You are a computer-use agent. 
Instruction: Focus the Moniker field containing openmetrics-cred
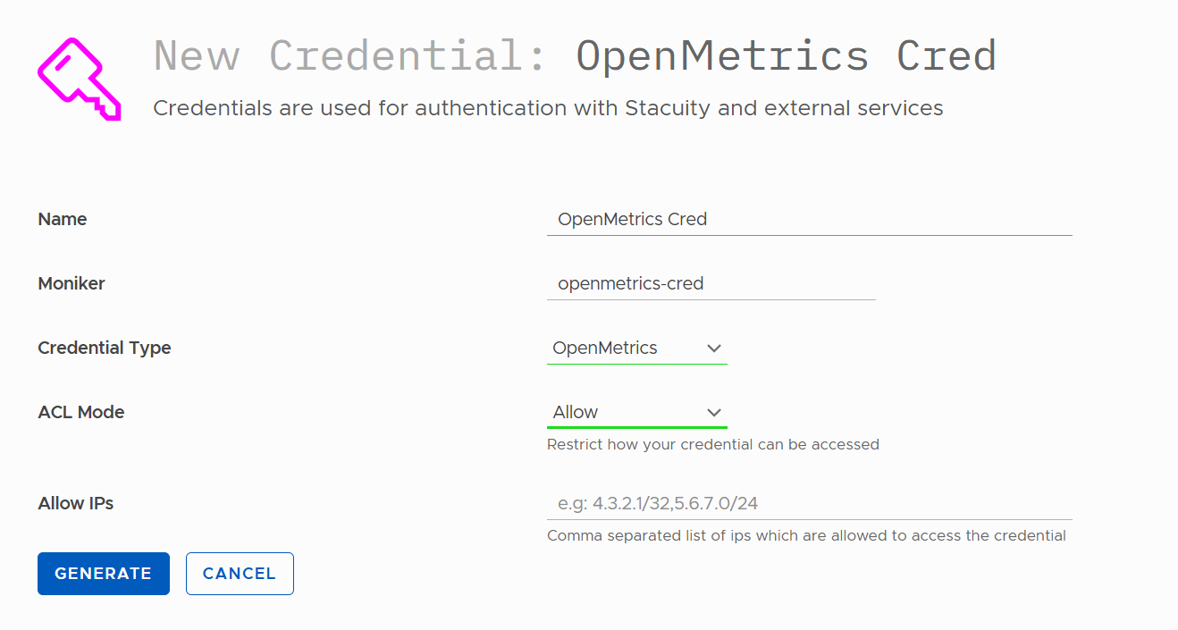point(711,284)
